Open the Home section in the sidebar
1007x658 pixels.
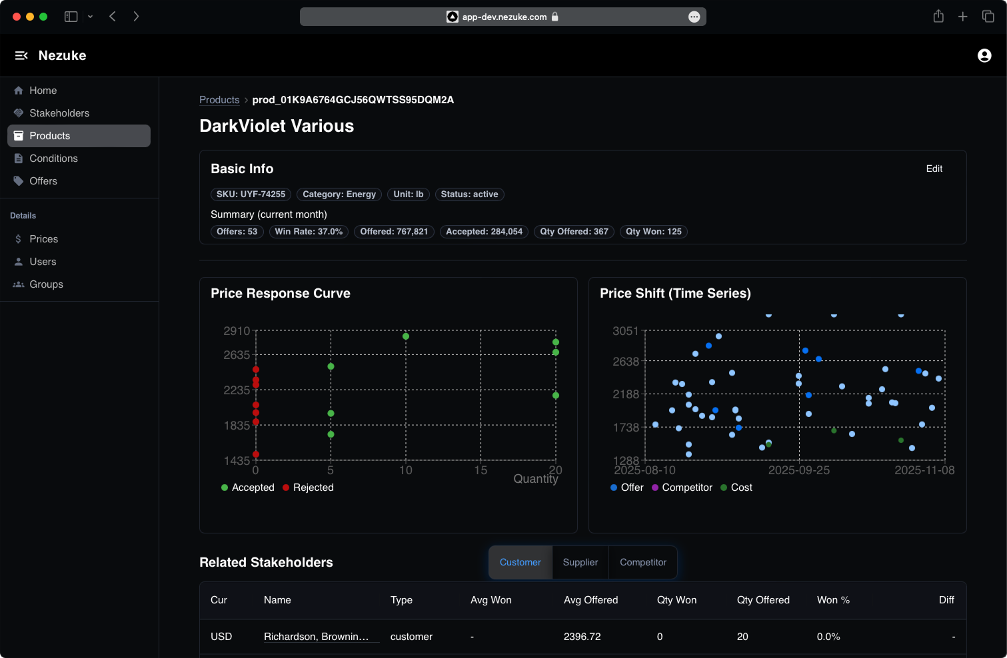click(43, 90)
